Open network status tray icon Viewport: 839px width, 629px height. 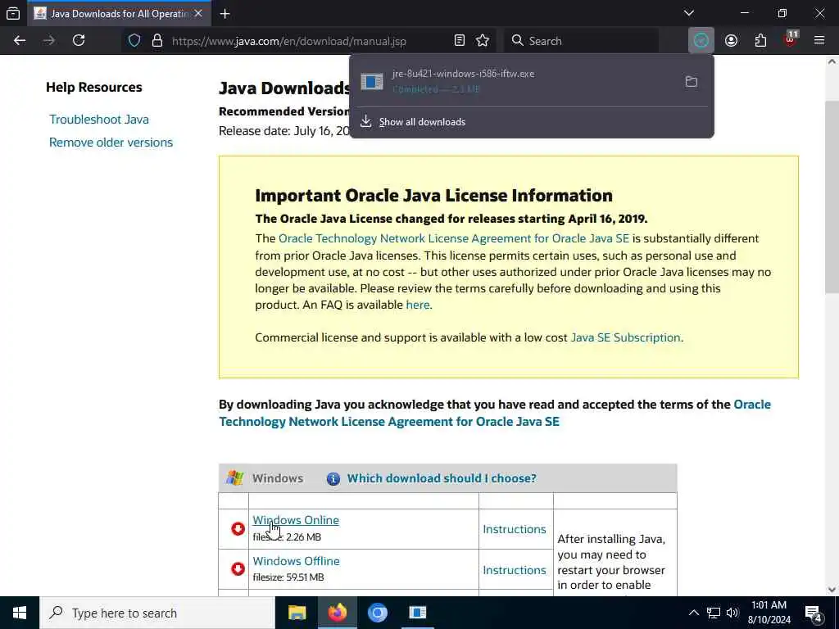(x=714, y=613)
